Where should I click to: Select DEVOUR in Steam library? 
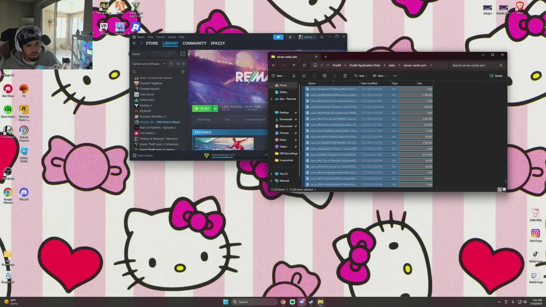pos(145,111)
